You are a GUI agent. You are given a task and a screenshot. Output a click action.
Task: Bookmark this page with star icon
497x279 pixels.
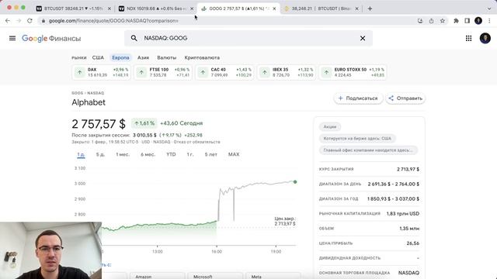click(442, 21)
